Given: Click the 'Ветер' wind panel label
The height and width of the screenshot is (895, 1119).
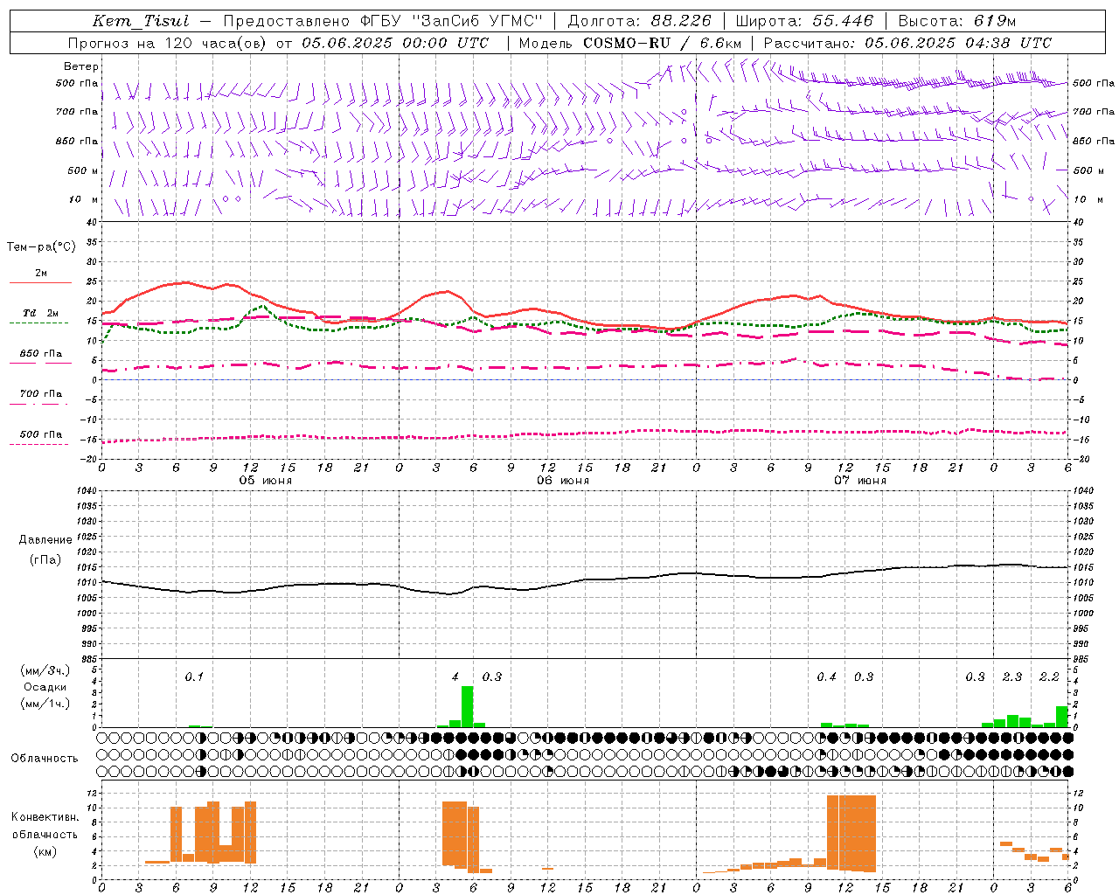Looking at the screenshot, I should (x=80, y=66).
